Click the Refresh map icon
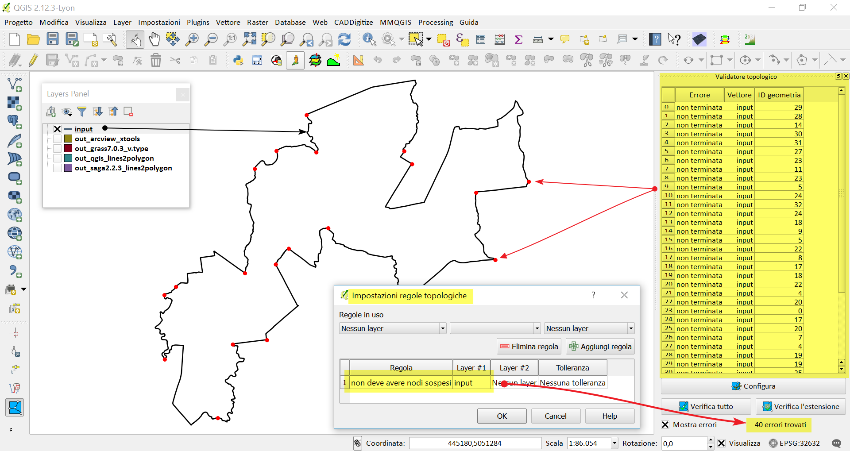850x451 pixels. [344, 39]
